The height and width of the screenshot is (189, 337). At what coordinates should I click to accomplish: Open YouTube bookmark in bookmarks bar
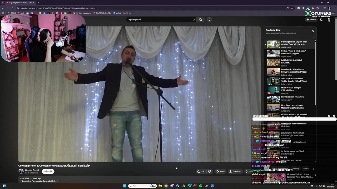[x=36, y=13]
